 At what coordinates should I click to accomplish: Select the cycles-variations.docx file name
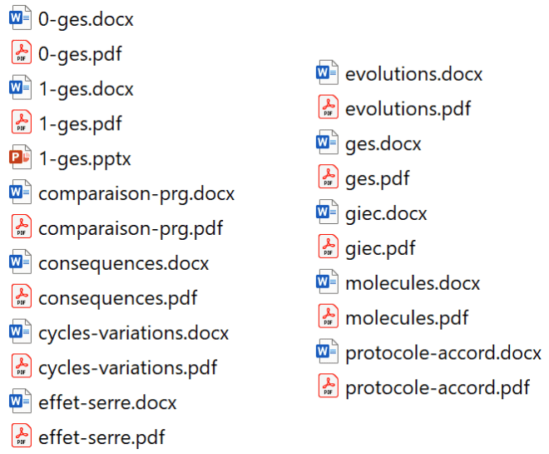(x=133, y=333)
